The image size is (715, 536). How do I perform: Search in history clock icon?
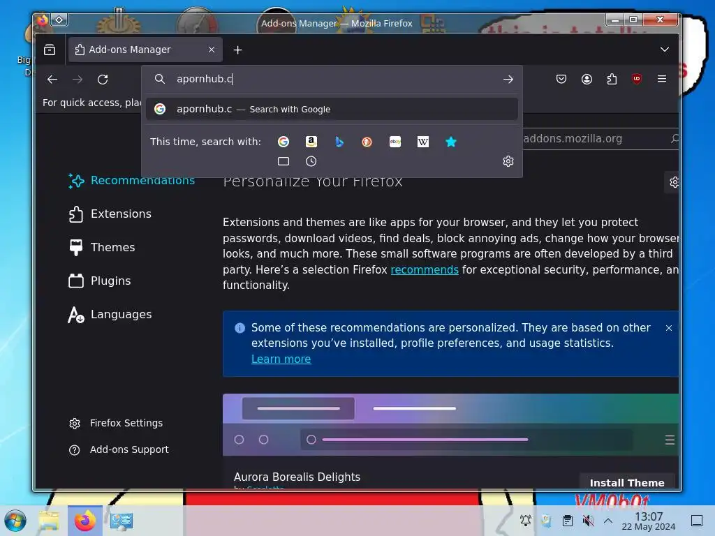(x=311, y=161)
